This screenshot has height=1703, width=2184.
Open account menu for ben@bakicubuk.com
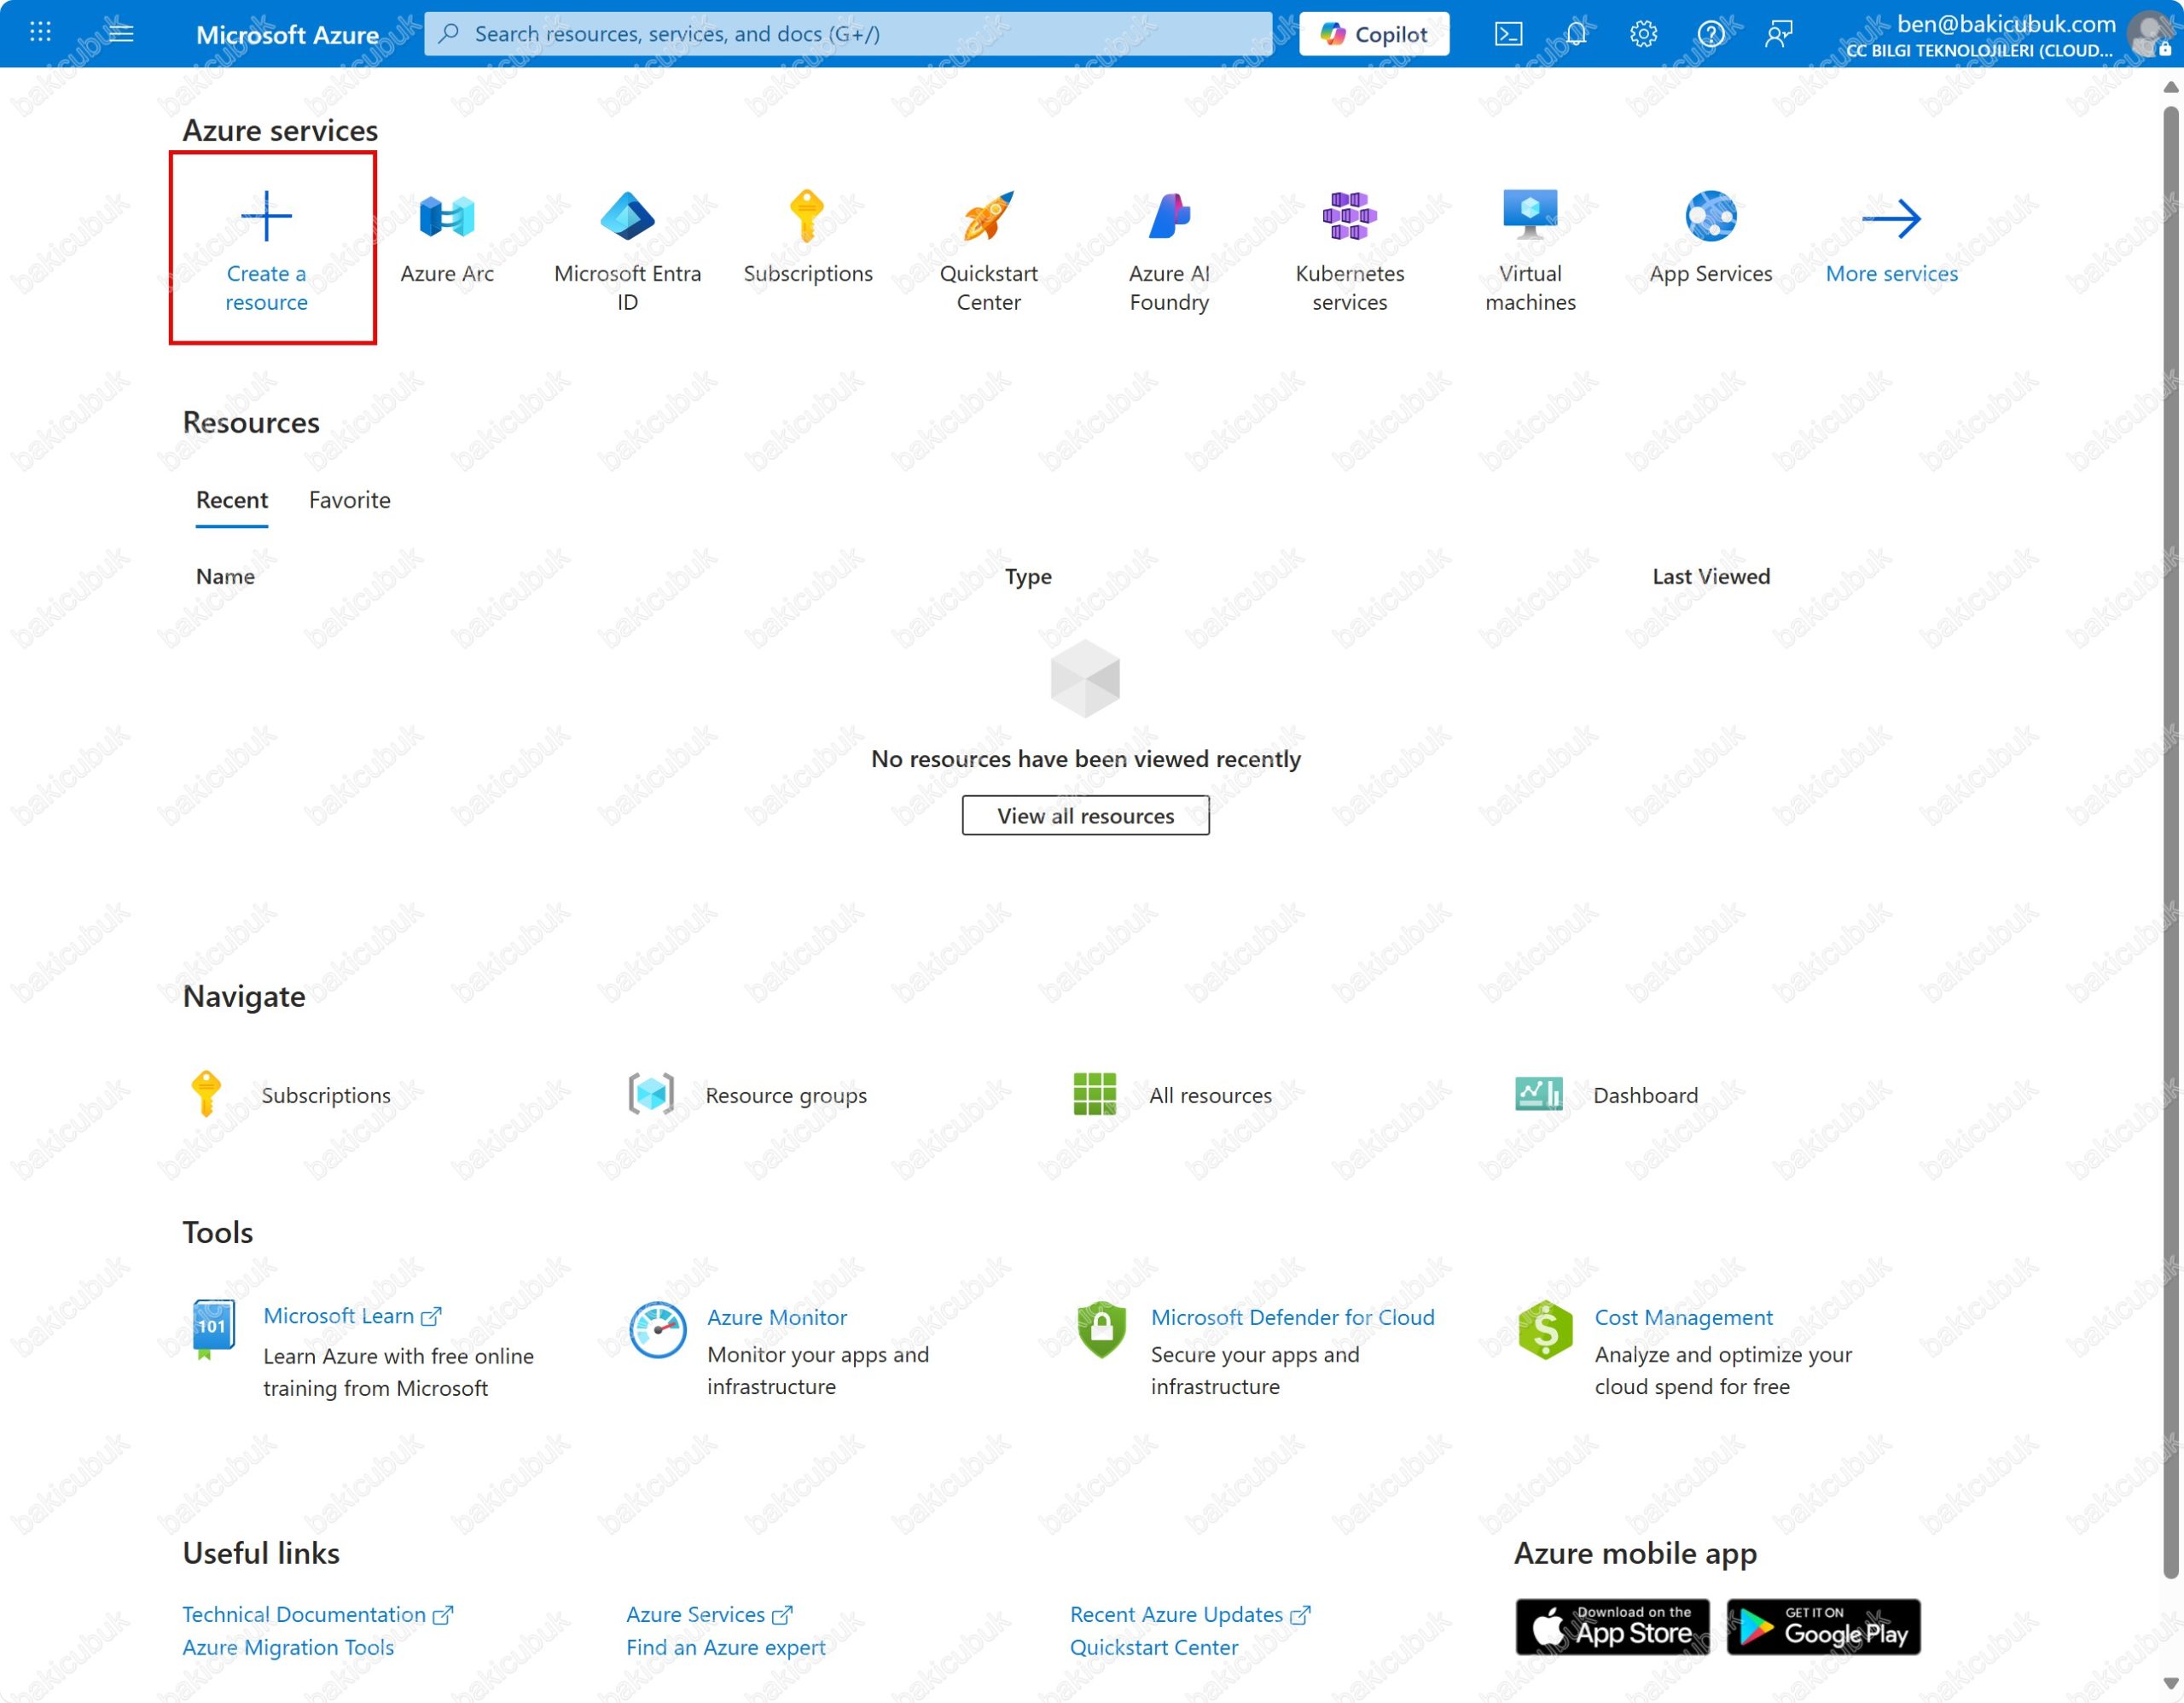2005,34
